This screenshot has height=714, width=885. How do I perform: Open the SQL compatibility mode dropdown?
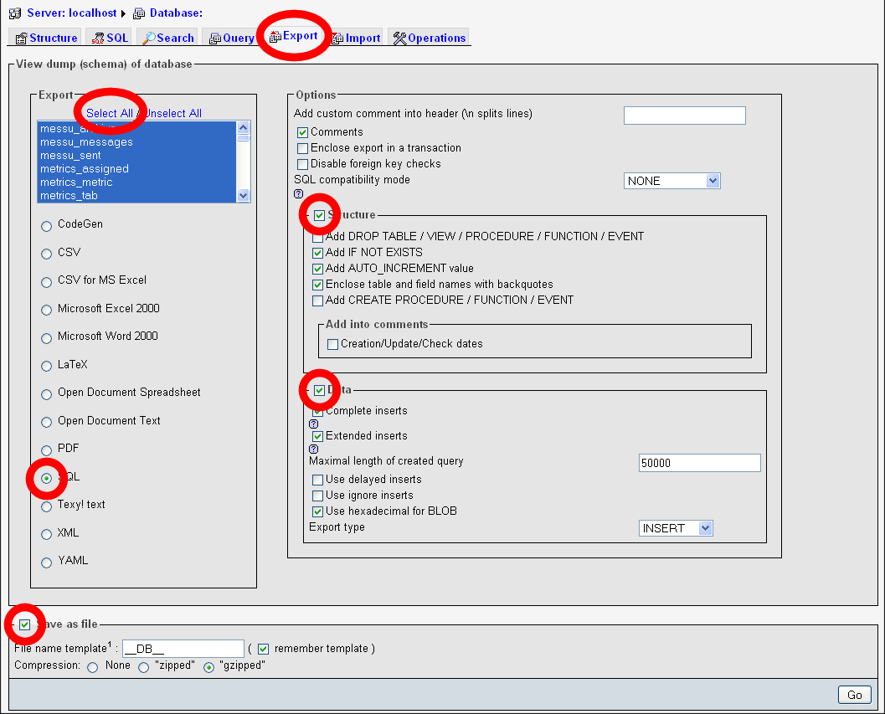[x=671, y=181]
